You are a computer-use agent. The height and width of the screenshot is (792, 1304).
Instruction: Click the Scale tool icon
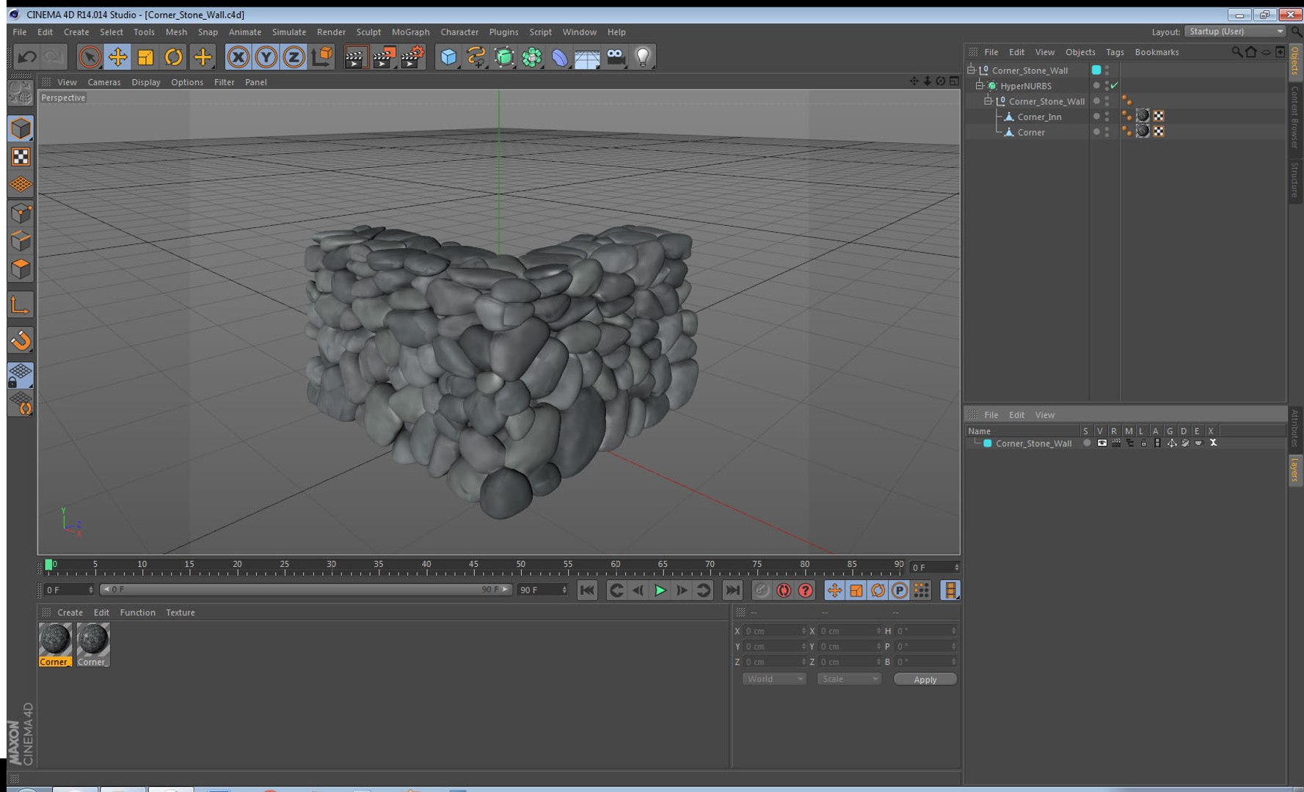(145, 56)
